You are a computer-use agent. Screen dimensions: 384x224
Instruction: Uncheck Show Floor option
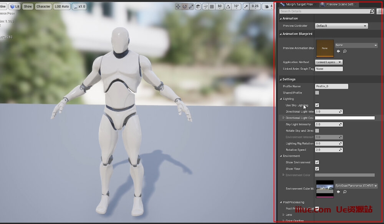pyautogui.click(x=317, y=169)
